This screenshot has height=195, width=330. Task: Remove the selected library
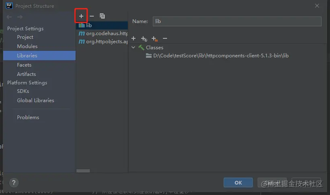92,16
